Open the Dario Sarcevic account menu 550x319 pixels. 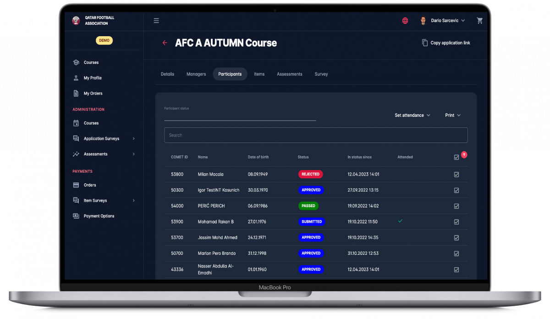(x=445, y=21)
